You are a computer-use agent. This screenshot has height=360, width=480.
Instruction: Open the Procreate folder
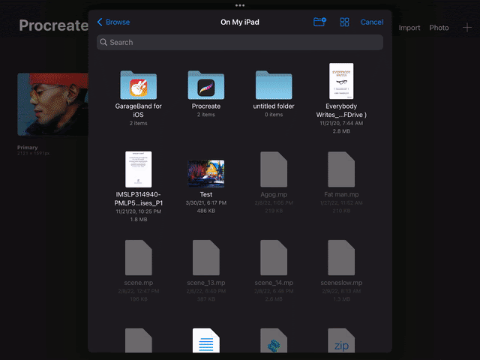pyautogui.click(x=206, y=85)
